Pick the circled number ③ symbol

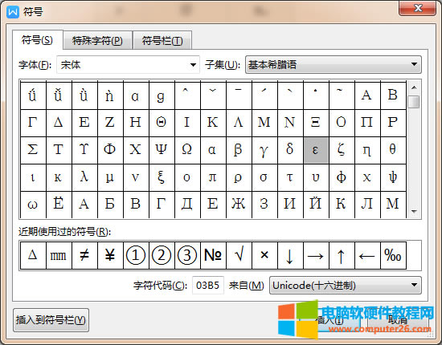[x=187, y=255]
